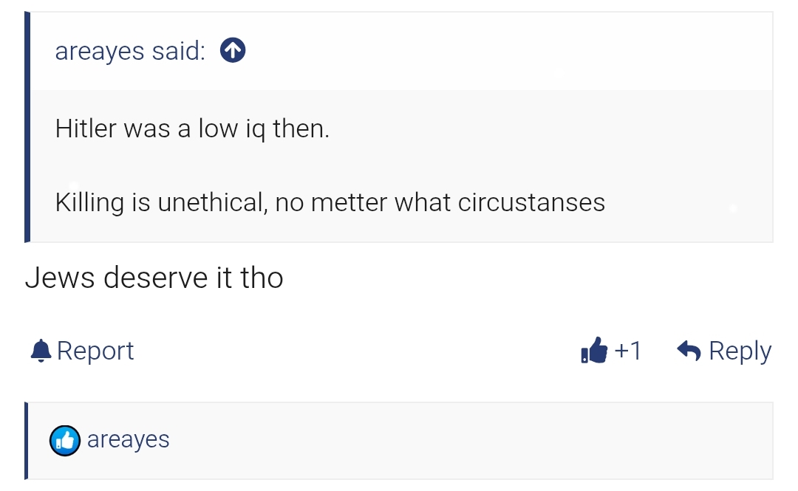Click the blue circular like reaction badge
Viewport: 798px width, 491px height.
pyautogui.click(x=64, y=441)
